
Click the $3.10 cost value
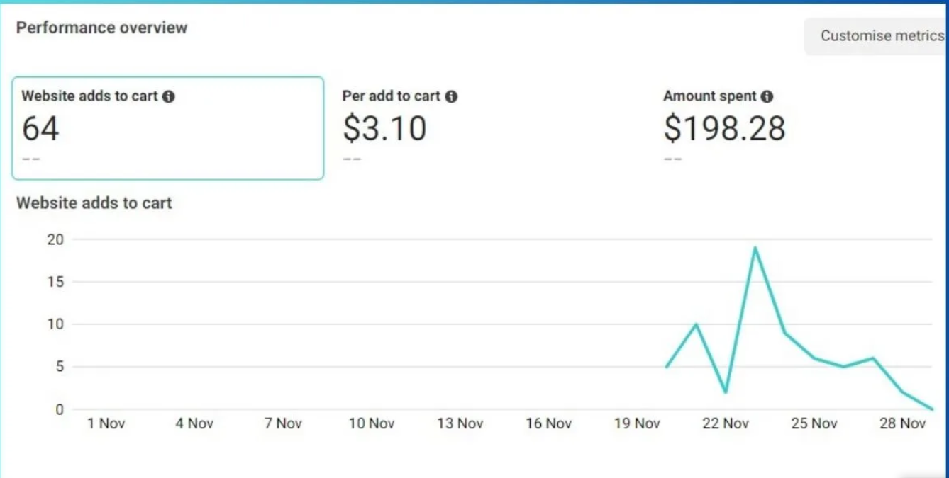click(384, 129)
